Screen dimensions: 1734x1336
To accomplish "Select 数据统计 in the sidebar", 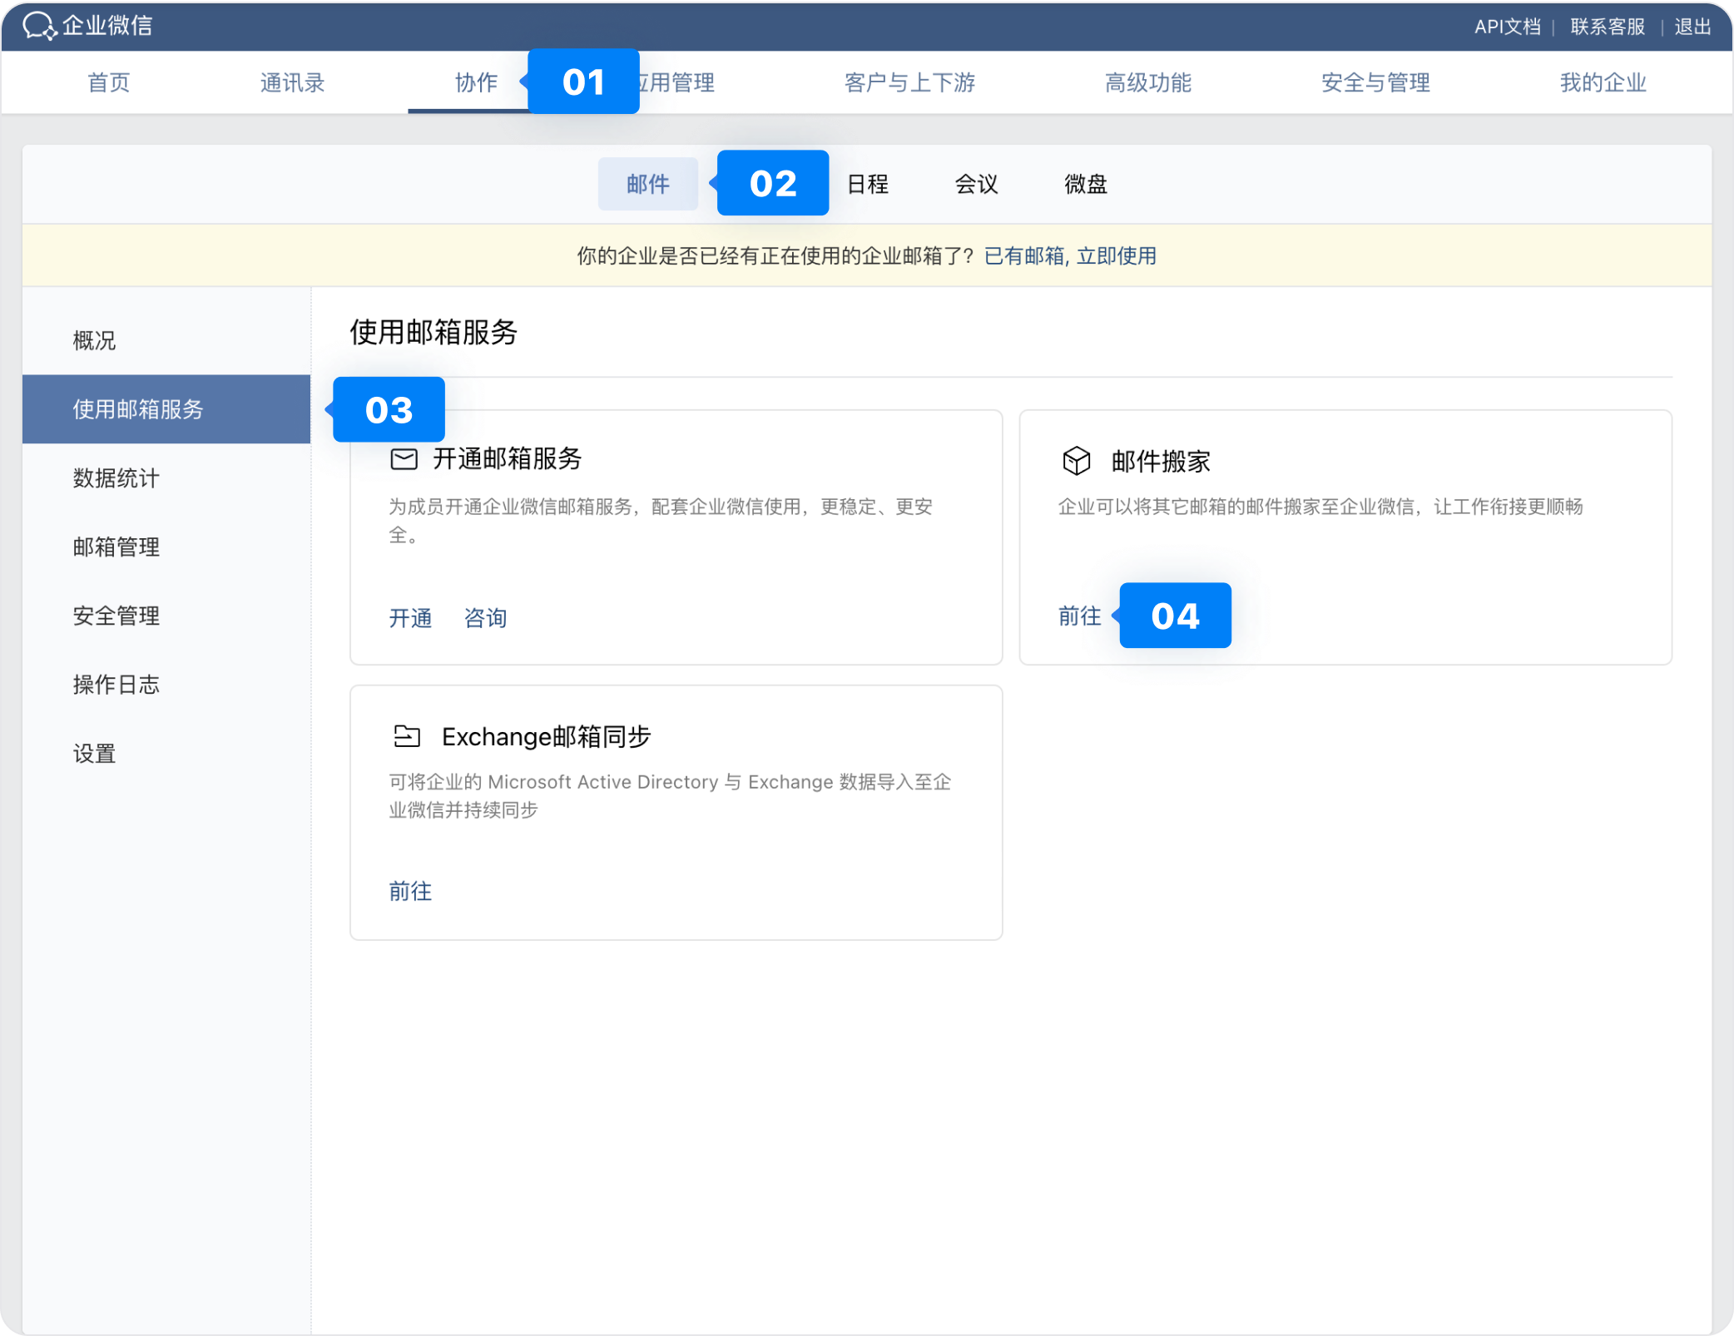I will (116, 478).
